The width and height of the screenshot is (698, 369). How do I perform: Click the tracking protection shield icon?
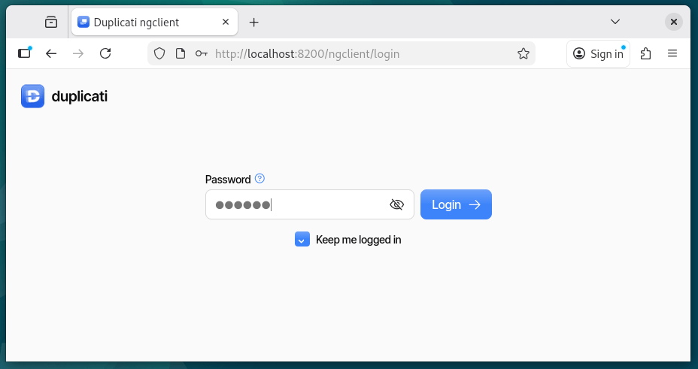tap(159, 53)
